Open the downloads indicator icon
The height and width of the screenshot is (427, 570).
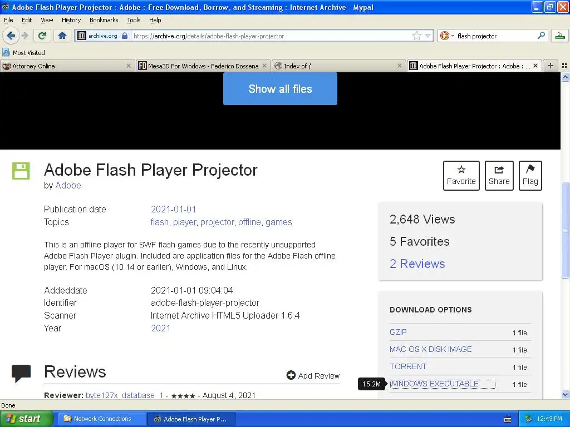coord(560,35)
